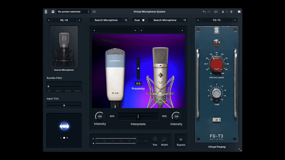
Task: Click the Off rumble filter mark
Action: pos(49,91)
